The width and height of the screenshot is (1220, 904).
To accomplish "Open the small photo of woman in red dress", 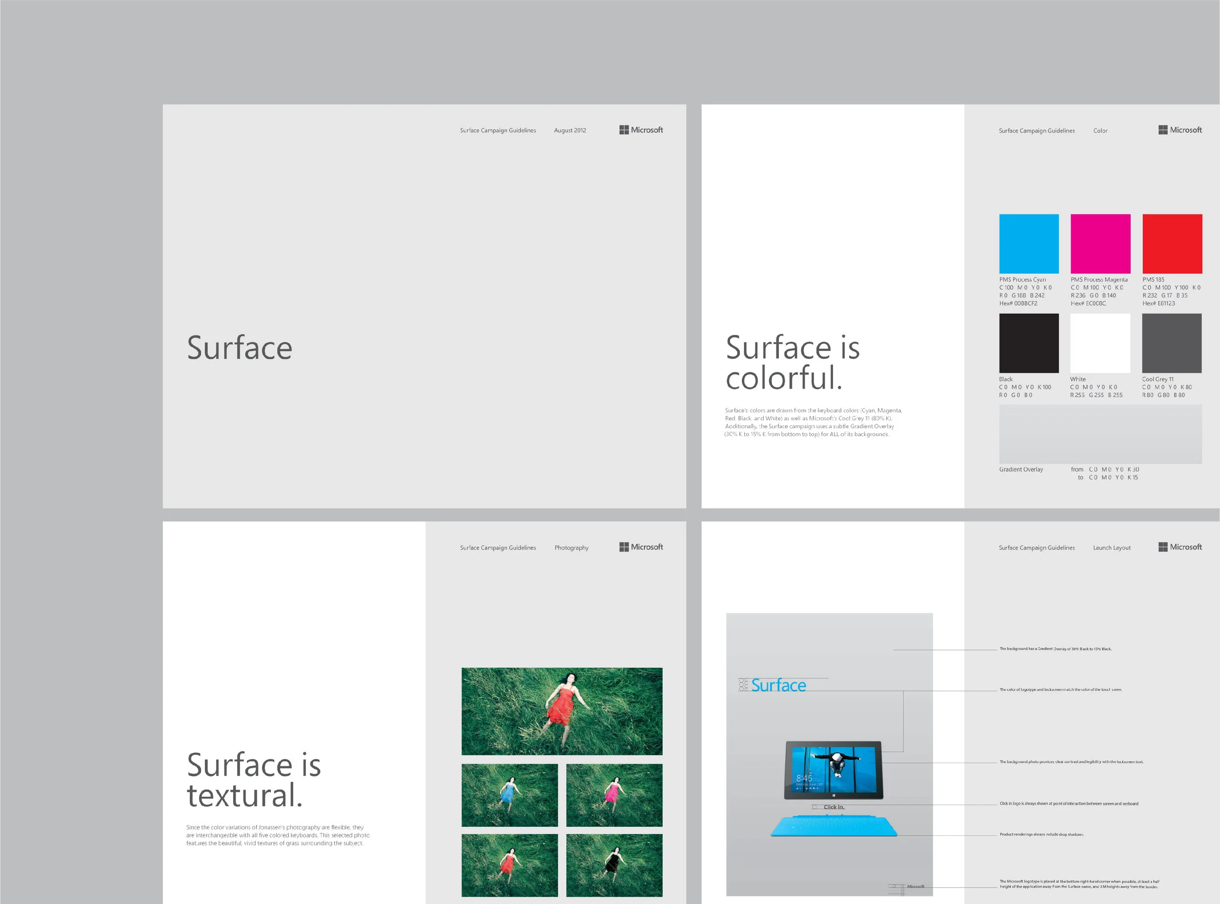I will (x=510, y=865).
